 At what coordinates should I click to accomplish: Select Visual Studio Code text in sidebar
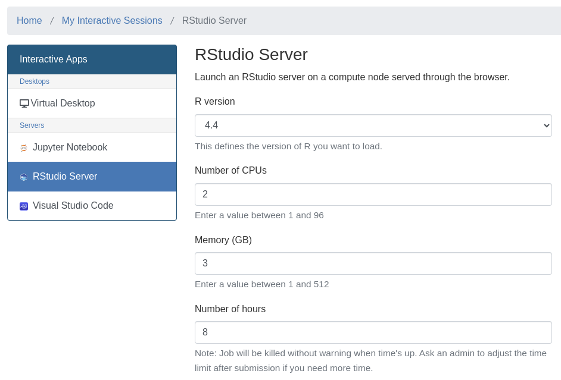pyautogui.click(x=73, y=206)
